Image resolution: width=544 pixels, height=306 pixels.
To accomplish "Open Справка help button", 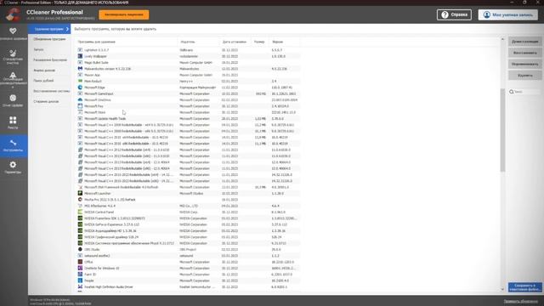I will click(x=454, y=15).
